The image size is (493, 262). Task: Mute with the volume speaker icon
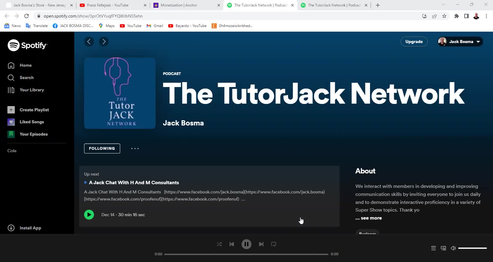coord(453,248)
